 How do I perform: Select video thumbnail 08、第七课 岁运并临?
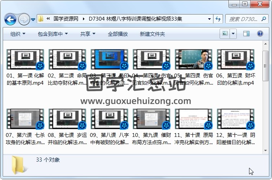[x=67, y=119]
